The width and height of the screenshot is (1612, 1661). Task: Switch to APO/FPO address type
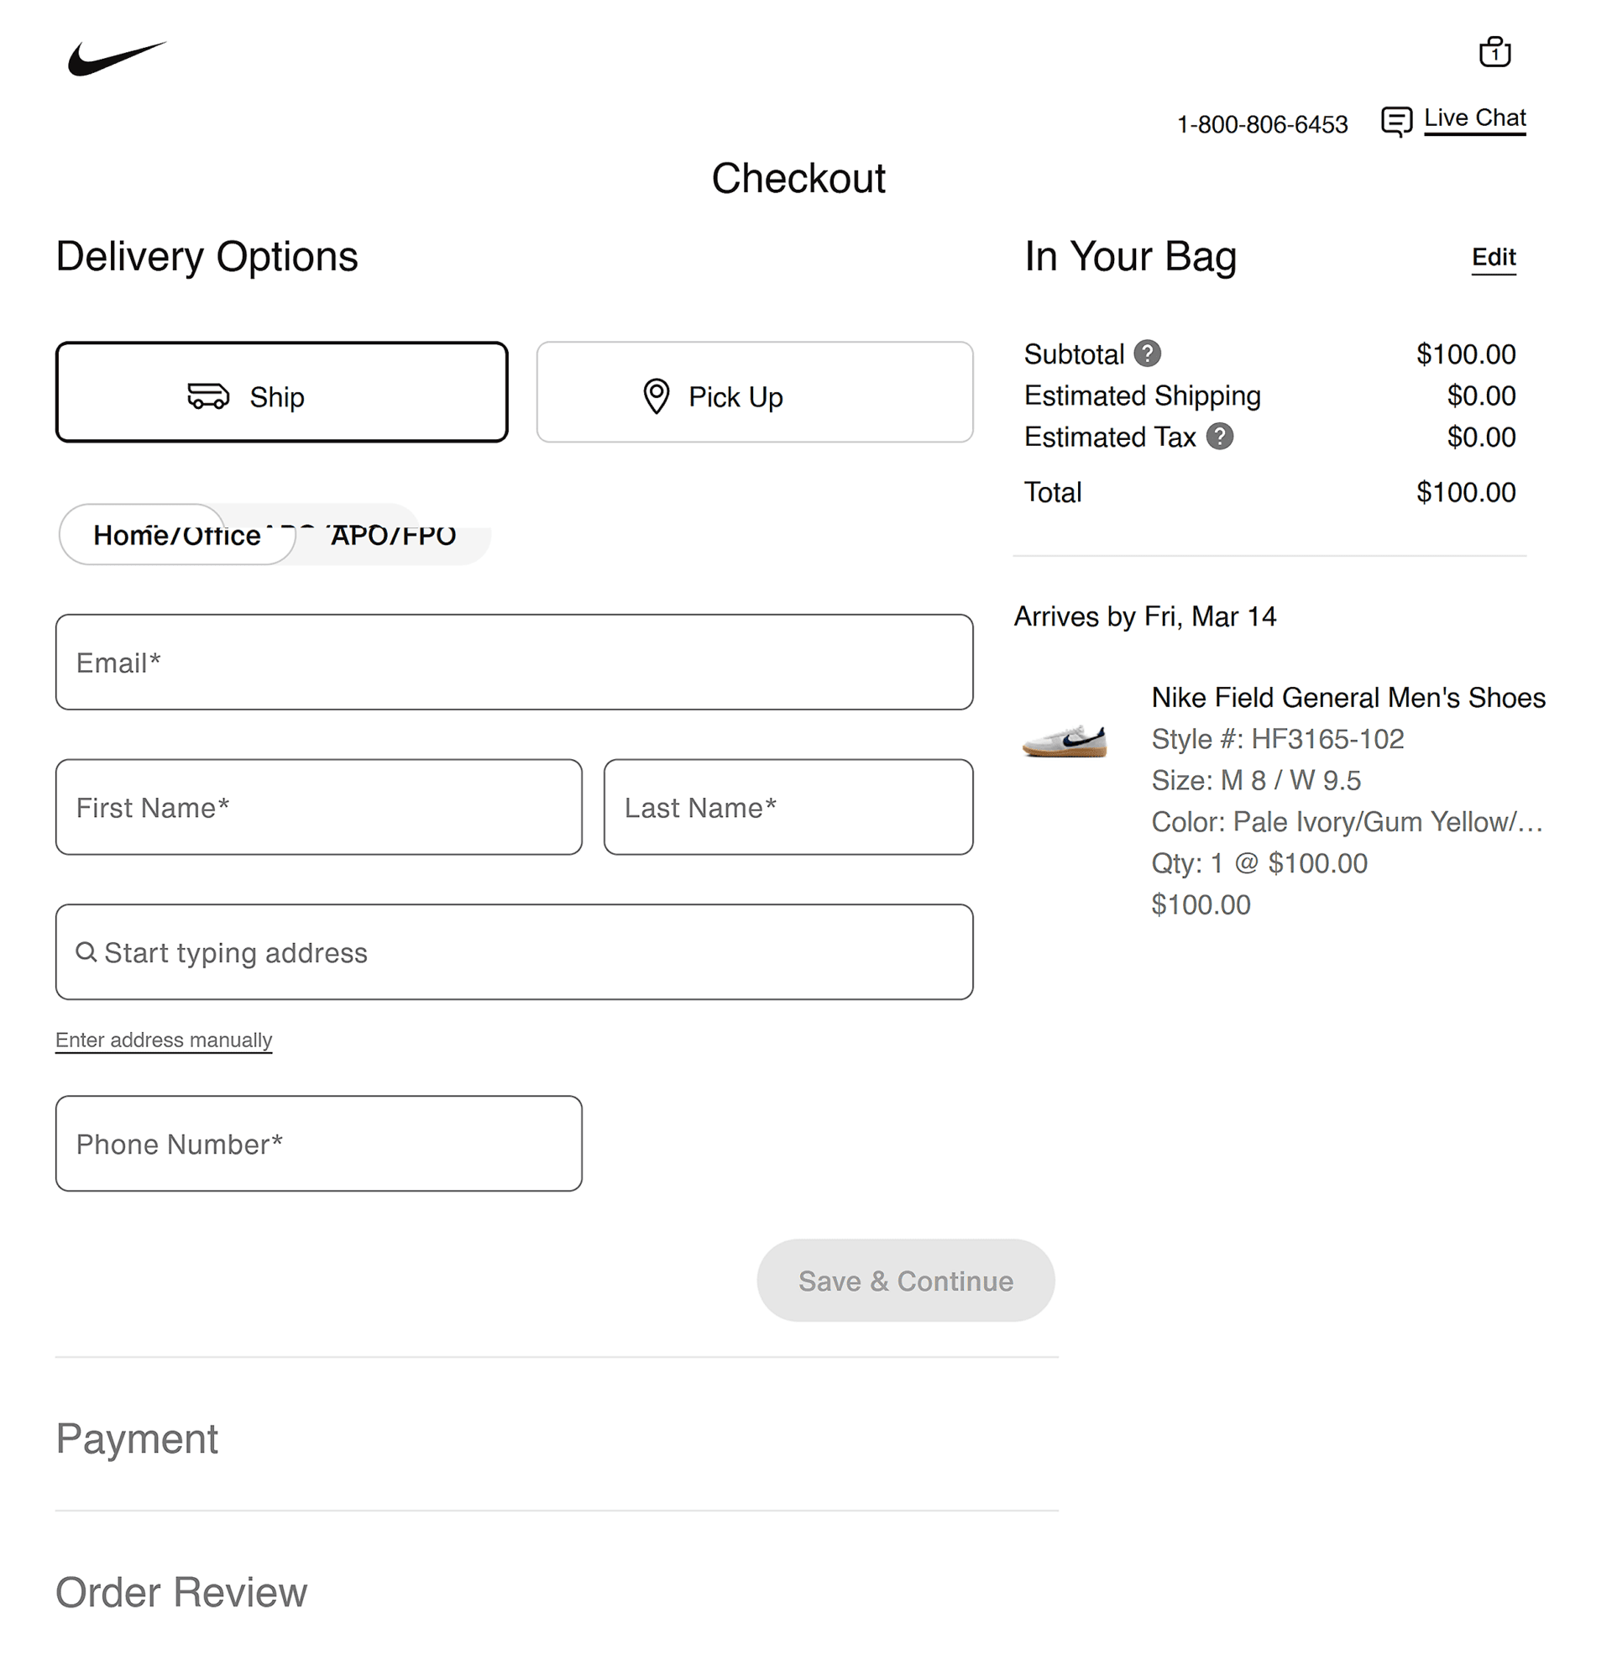(393, 535)
